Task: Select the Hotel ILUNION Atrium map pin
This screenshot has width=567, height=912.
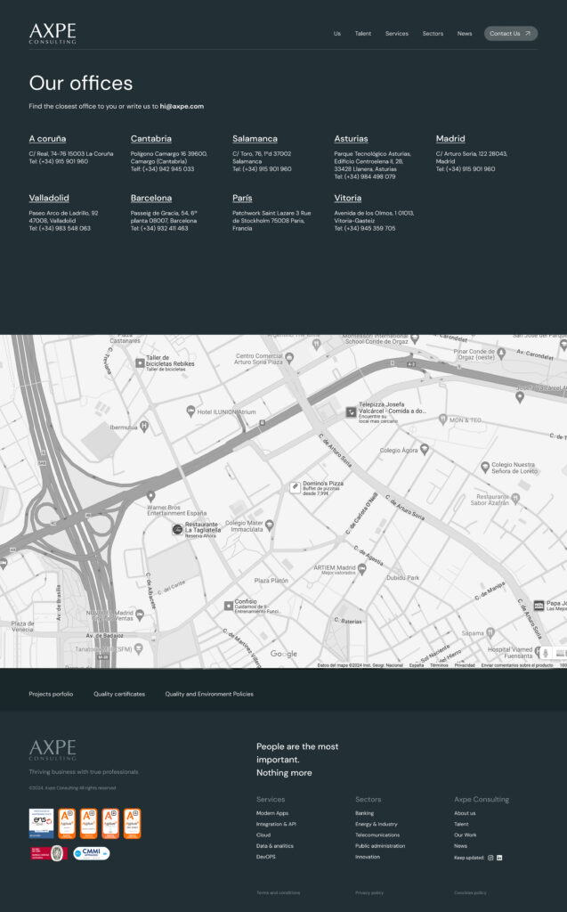Action: coord(190,411)
